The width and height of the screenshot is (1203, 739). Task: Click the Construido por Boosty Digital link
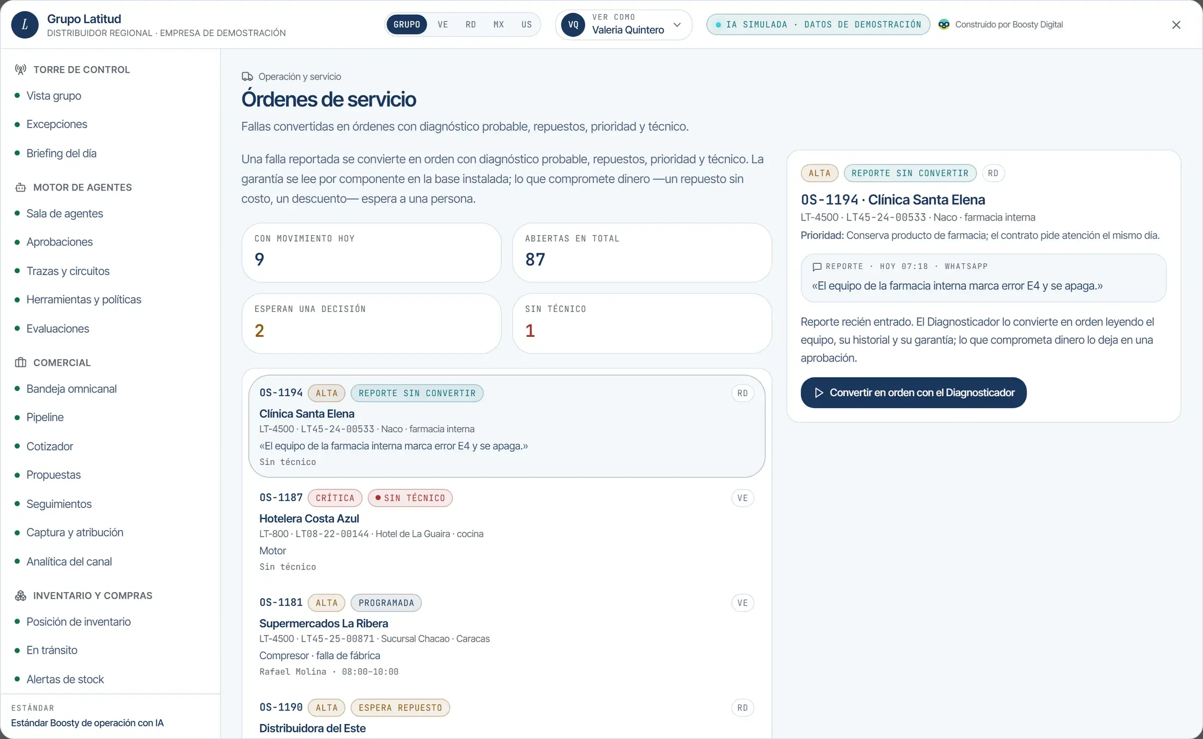tap(1000, 25)
